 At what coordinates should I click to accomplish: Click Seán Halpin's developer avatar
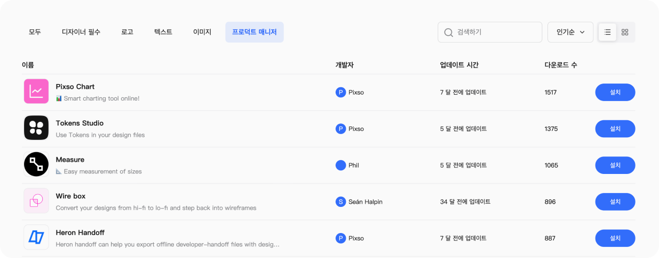pyautogui.click(x=340, y=202)
